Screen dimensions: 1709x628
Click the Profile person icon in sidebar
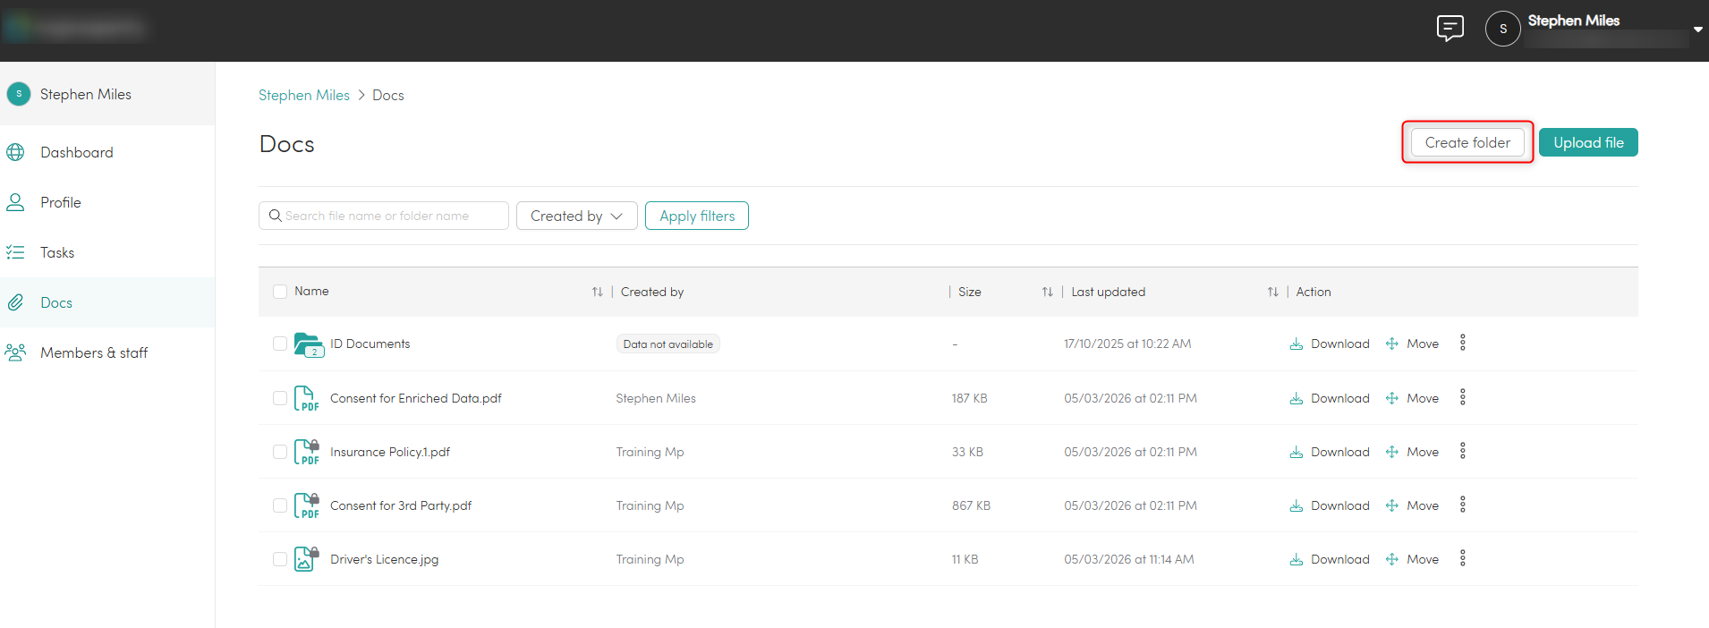tap(15, 202)
